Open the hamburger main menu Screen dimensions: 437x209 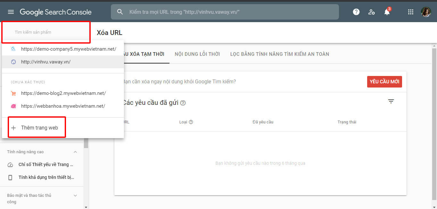[11, 12]
